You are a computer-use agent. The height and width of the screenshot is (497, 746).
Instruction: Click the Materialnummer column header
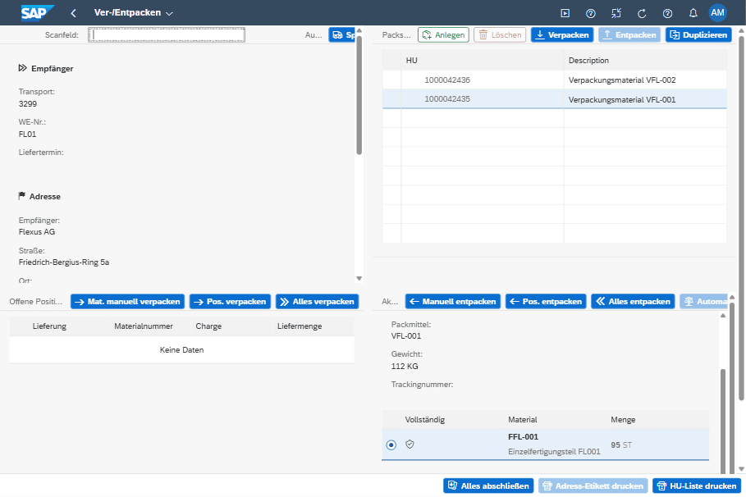tap(144, 326)
